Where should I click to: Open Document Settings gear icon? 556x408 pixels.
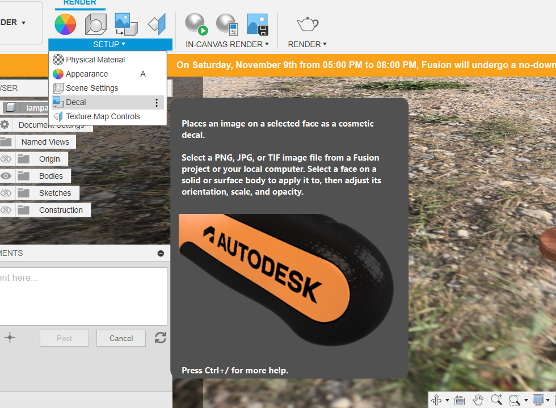click(x=5, y=124)
